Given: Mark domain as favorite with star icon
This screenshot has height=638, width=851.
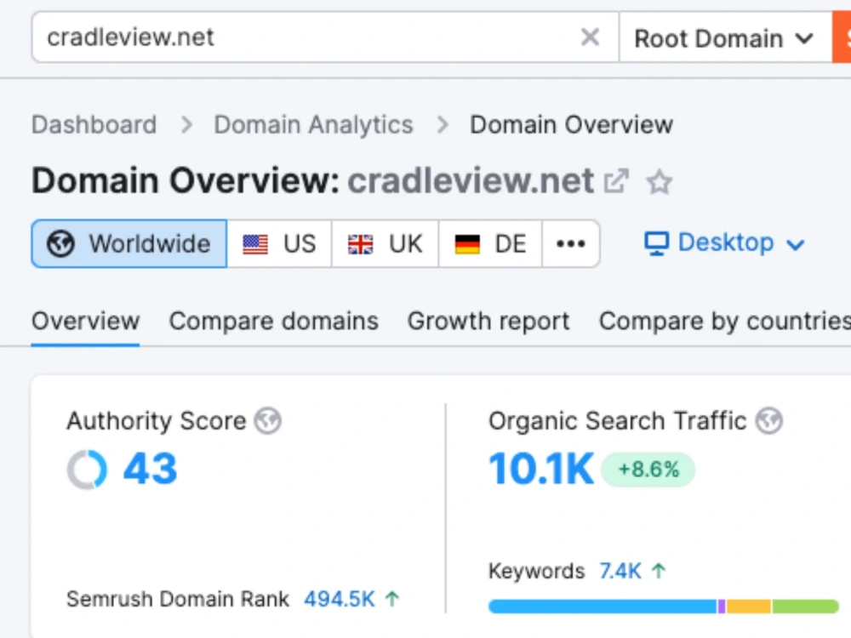Looking at the screenshot, I should 660,182.
